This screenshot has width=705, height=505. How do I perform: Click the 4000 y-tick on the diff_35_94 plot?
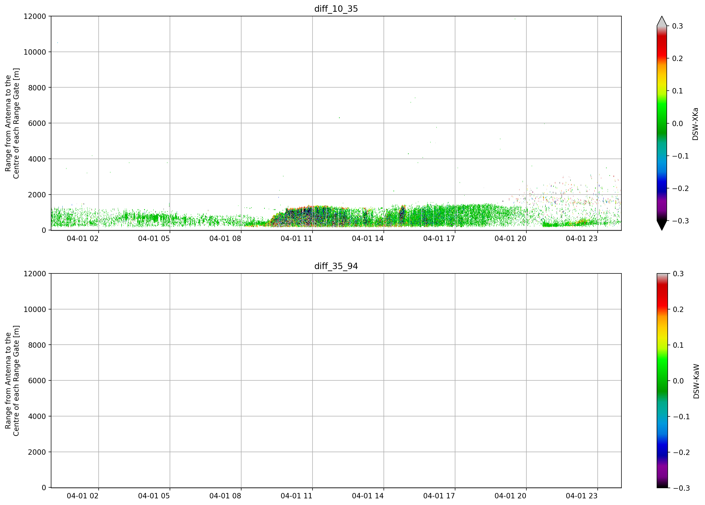(37, 416)
